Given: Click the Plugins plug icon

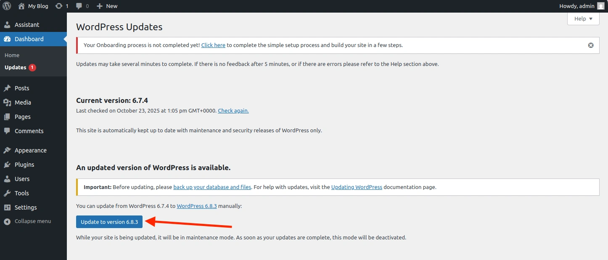Looking at the screenshot, I should tap(7, 164).
